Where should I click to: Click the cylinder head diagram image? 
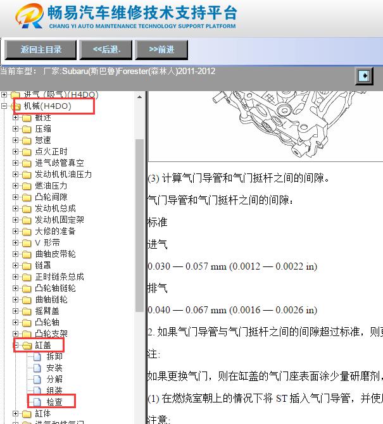266,126
